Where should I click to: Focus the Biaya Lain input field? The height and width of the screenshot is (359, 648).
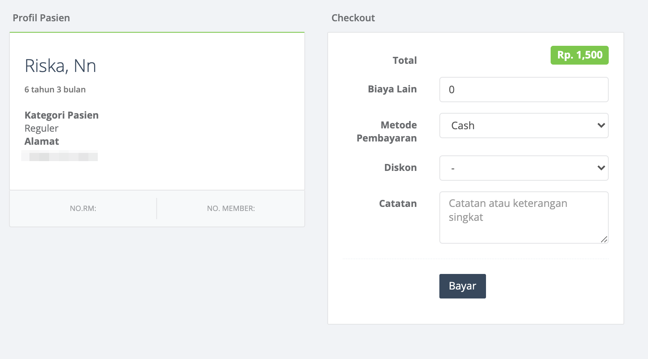pos(524,90)
